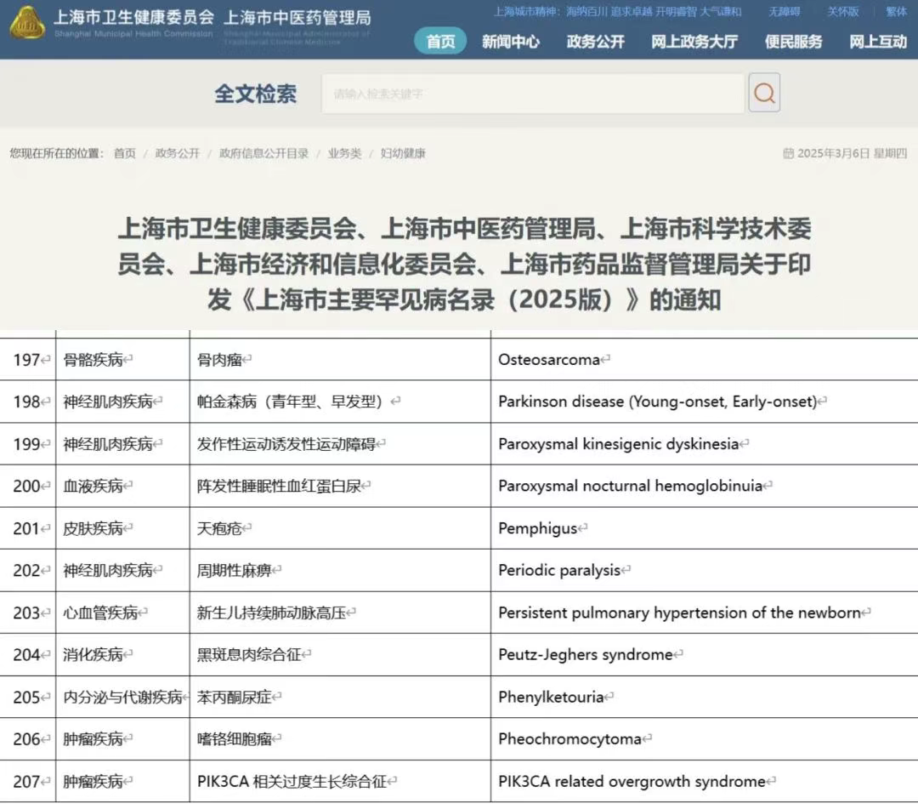Select the 发作性运动诱发性运动障碍 cell

pyautogui.click(x=340, y=444)
